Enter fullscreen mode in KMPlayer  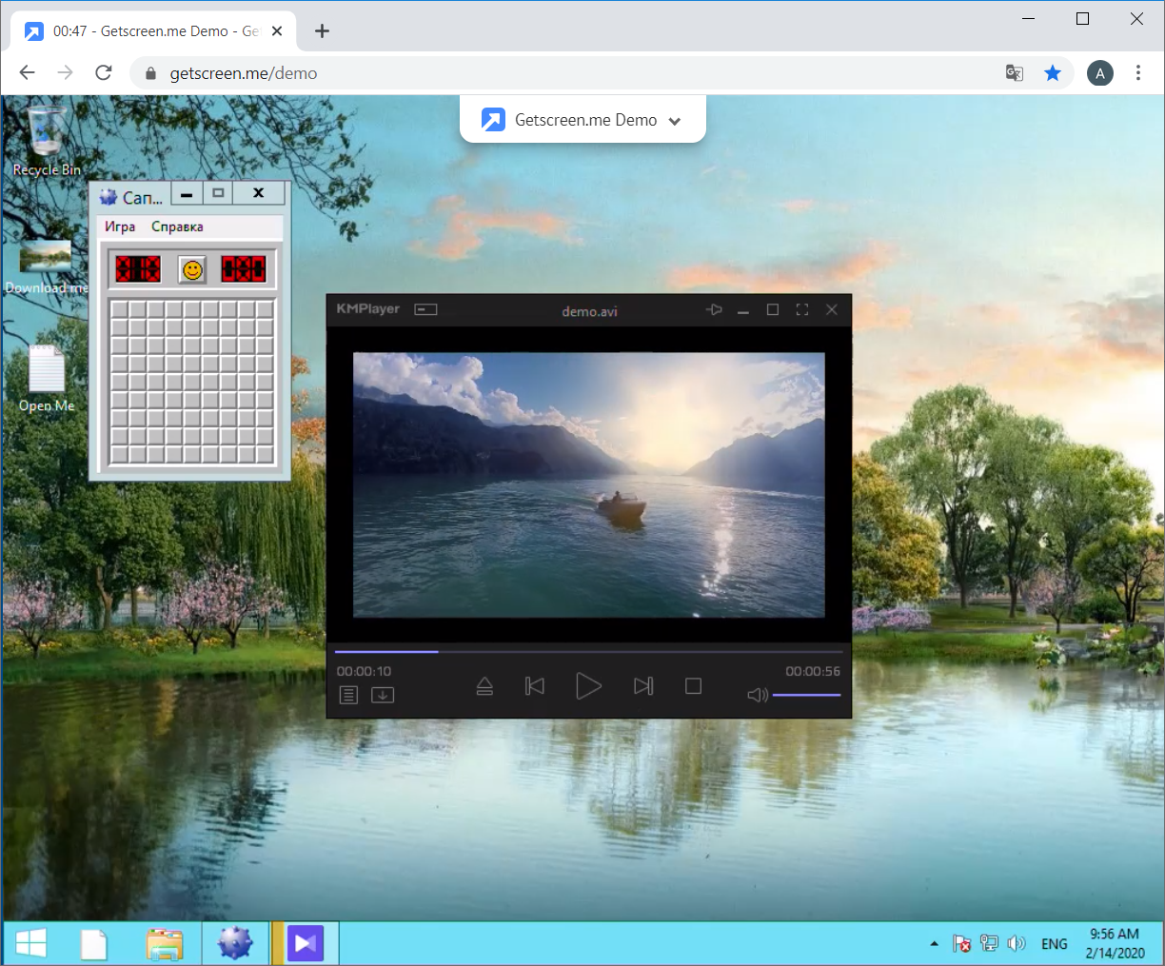(802, 310)
